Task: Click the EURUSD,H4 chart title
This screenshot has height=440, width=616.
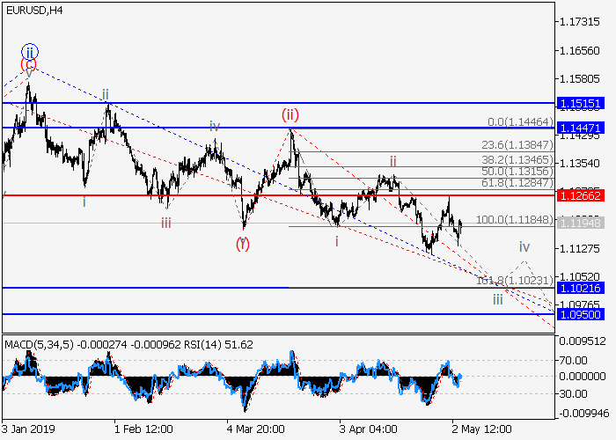Action: (33, 11)
